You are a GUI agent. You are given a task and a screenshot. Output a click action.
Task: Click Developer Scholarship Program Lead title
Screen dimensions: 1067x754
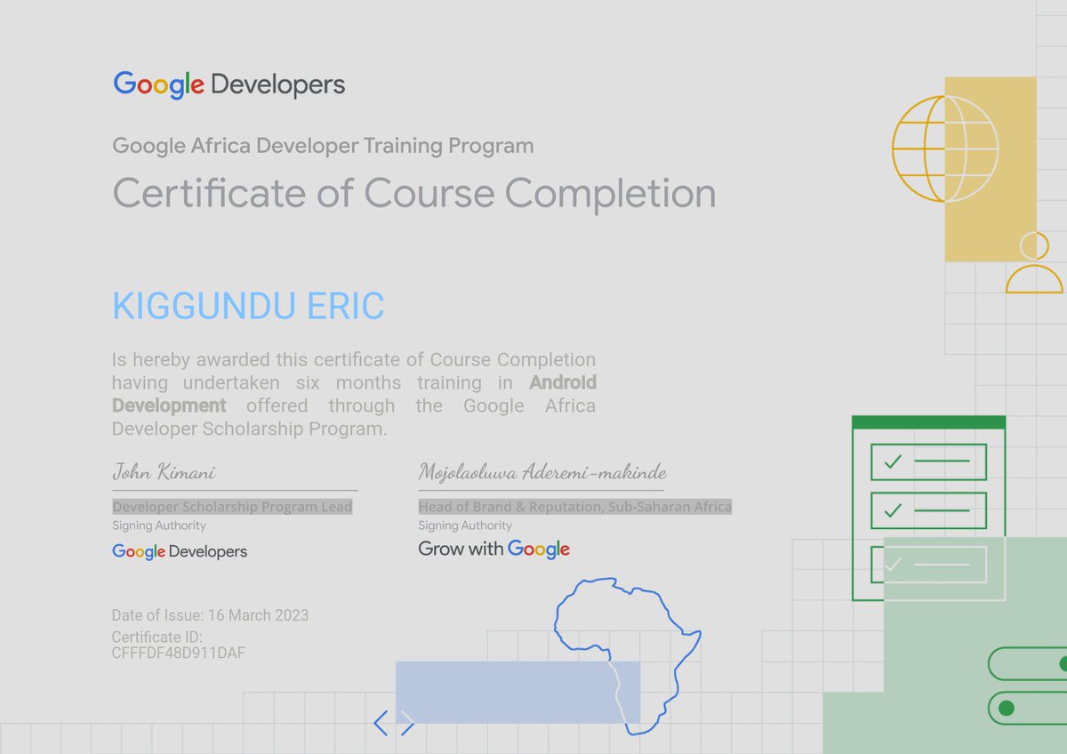232,507
